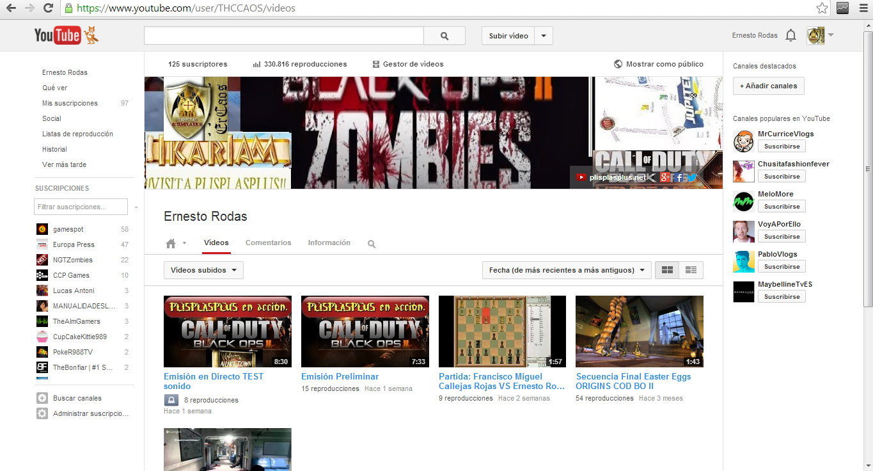Viewport: 873px width, 471px height.
Task: Click the YouTube logo
Action: coord(66,35)
